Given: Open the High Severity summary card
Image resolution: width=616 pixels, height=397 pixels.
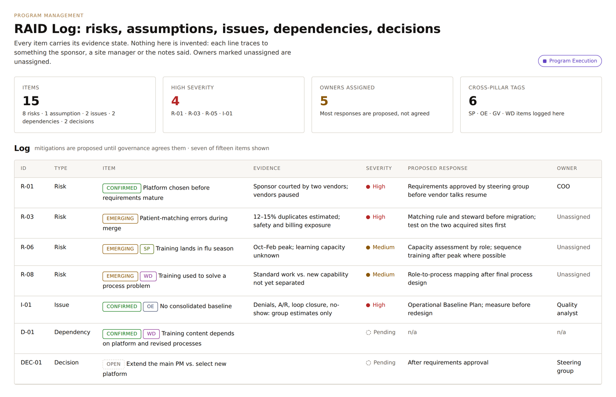Looking at the screenshot, I should 234,105.
